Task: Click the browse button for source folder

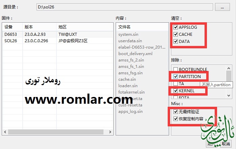Action: pos(222,7)
